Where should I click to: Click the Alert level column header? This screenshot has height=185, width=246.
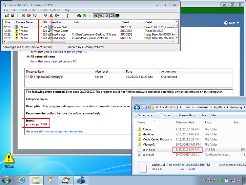(x=109, y=72)
